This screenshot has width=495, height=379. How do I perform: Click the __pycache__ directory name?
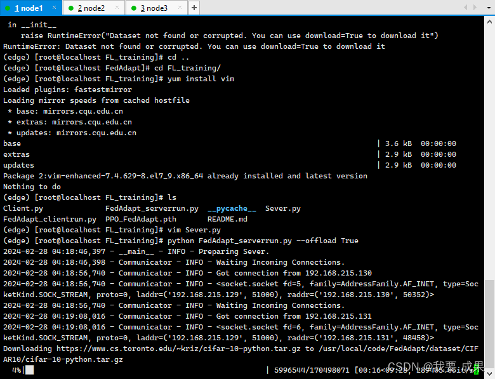(232, 208)
